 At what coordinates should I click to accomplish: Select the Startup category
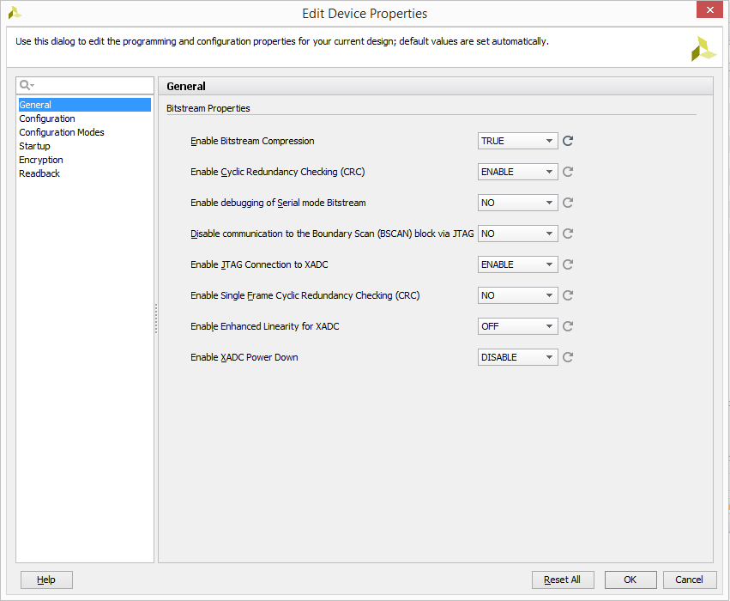point(84,146)
